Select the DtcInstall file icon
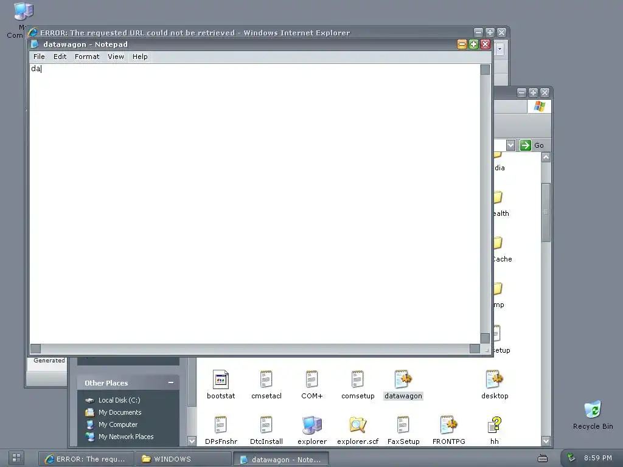 (x=266, y=431)
